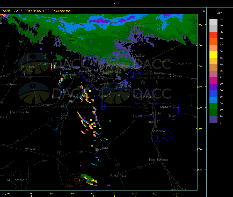Click the km unit label at top right of the map
This screenshot has width=233, height=197.
(x=203, y=11)
